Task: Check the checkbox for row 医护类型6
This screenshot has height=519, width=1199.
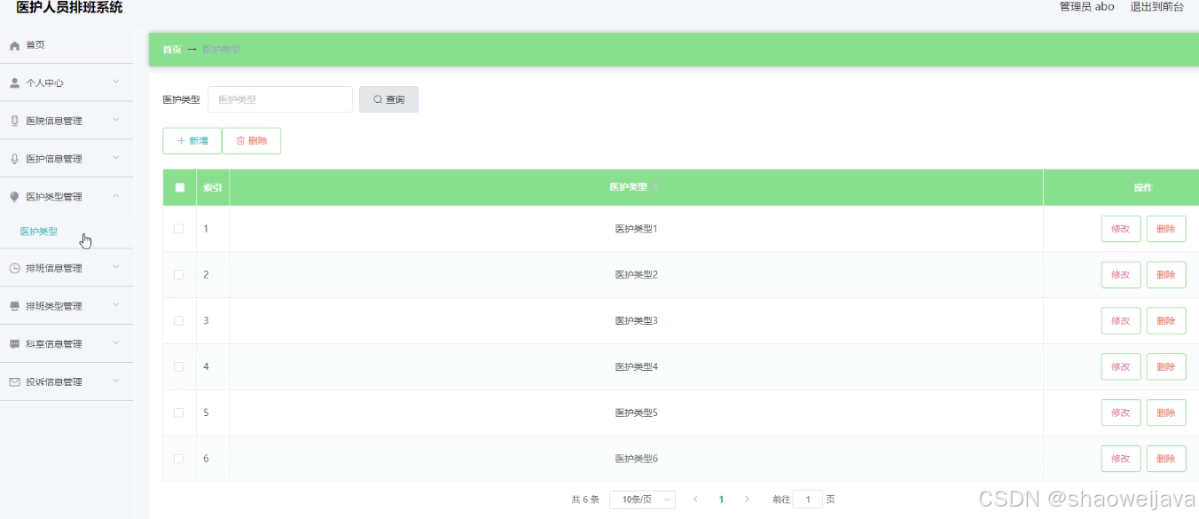Action: [x=178, y=459]
